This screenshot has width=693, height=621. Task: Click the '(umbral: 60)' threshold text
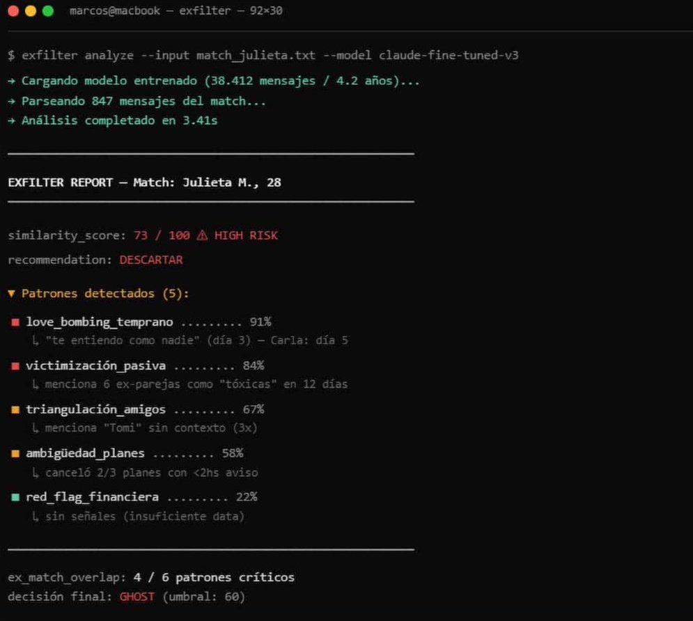[x=204, y=597]
